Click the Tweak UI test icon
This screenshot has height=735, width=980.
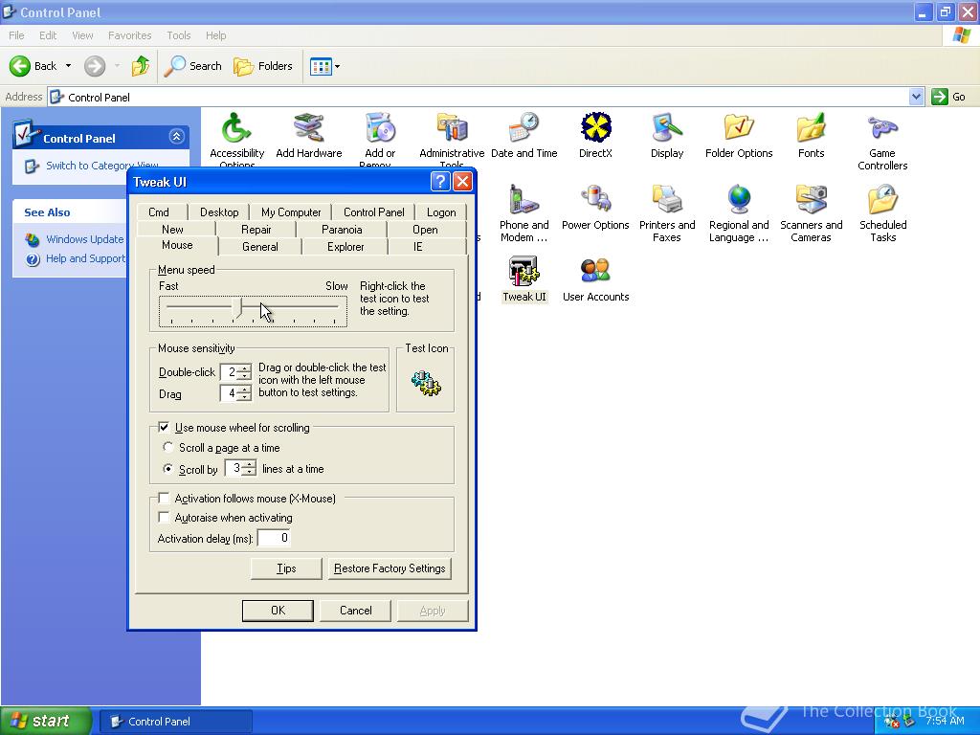(x=426, y=383)
